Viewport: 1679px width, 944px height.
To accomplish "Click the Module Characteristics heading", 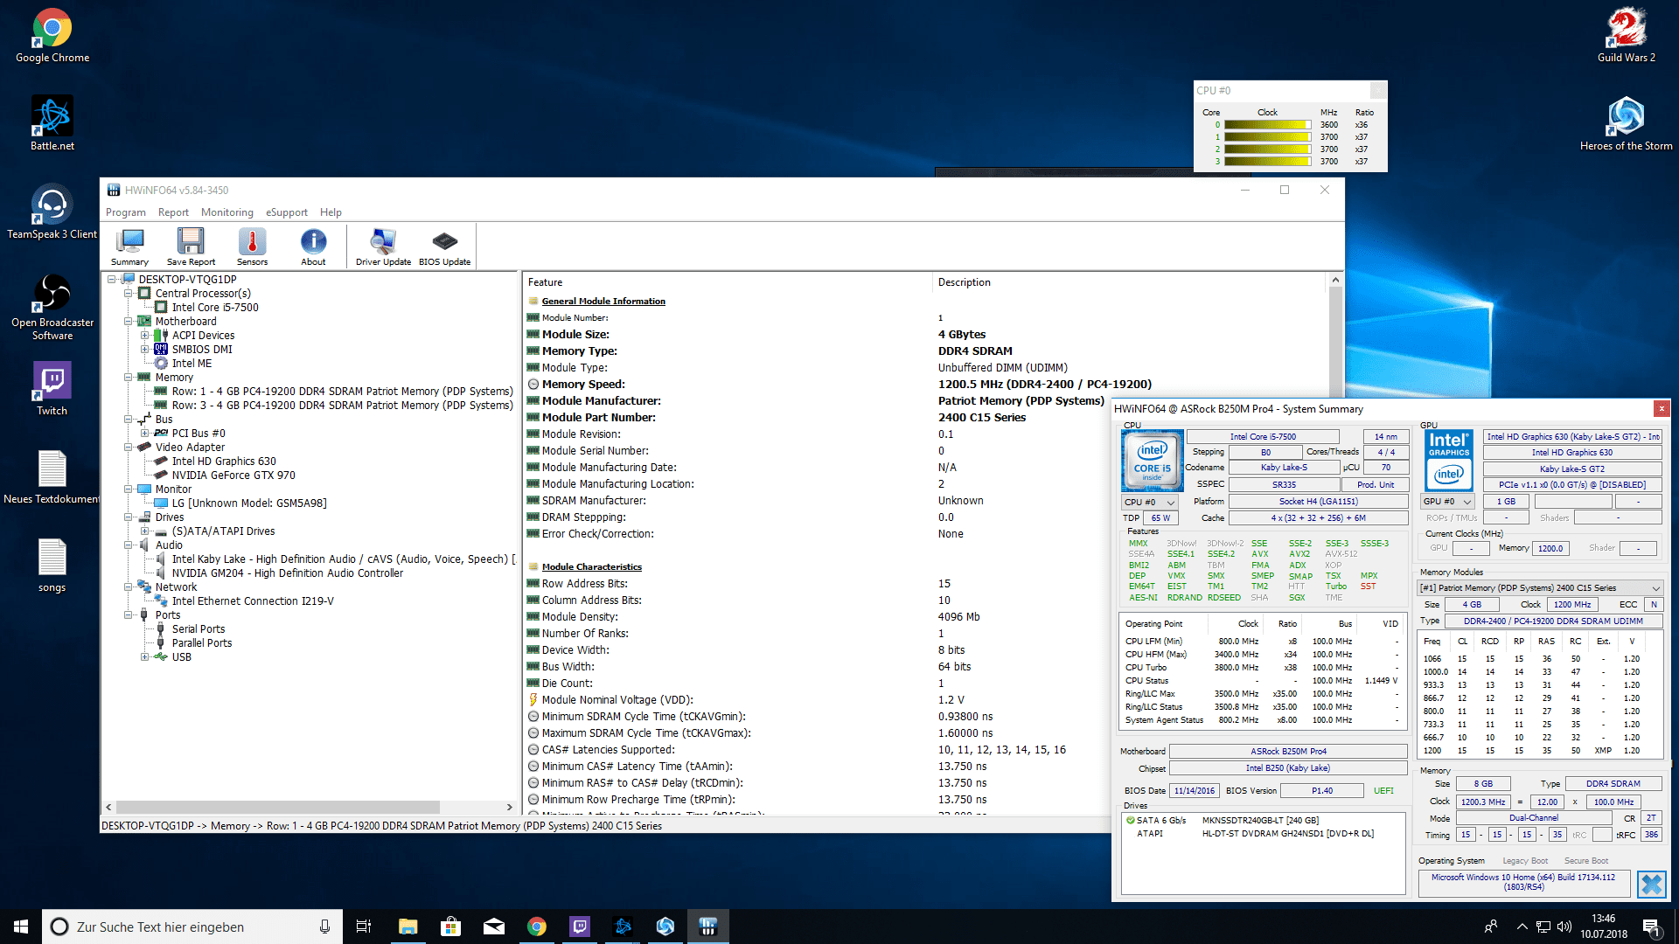I will coord(591,567).
